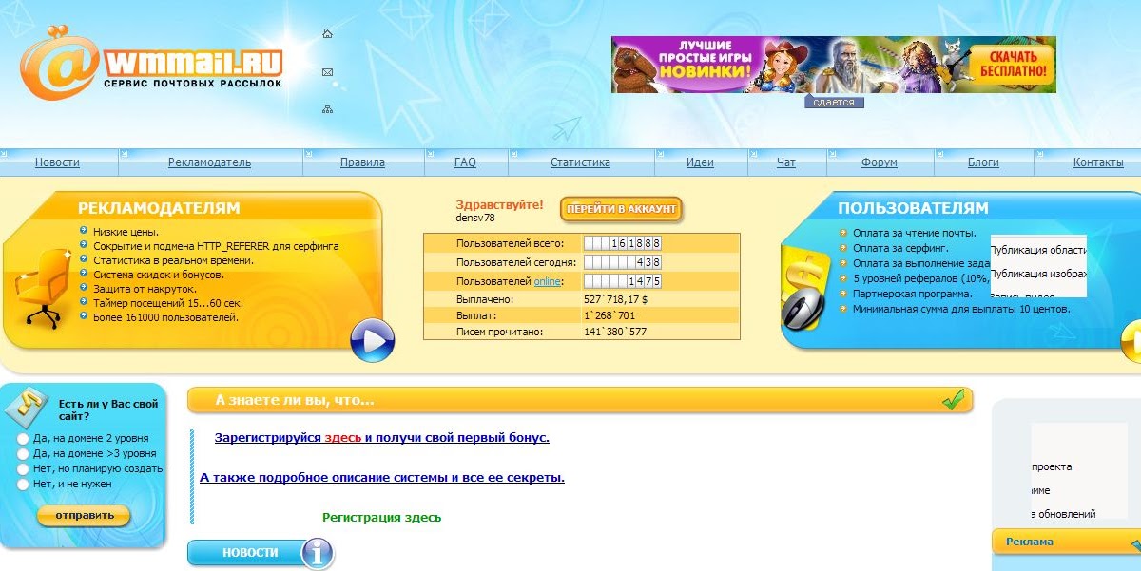Open the Форум menu item

880,162
